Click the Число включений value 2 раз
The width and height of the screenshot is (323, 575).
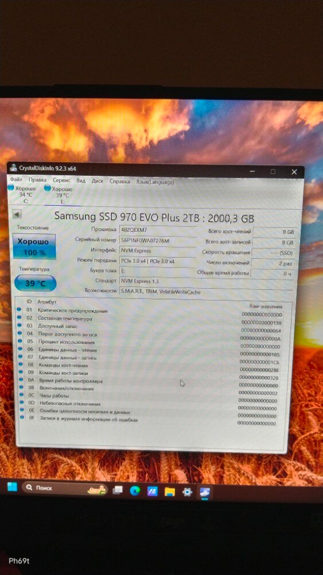(273, 263)
